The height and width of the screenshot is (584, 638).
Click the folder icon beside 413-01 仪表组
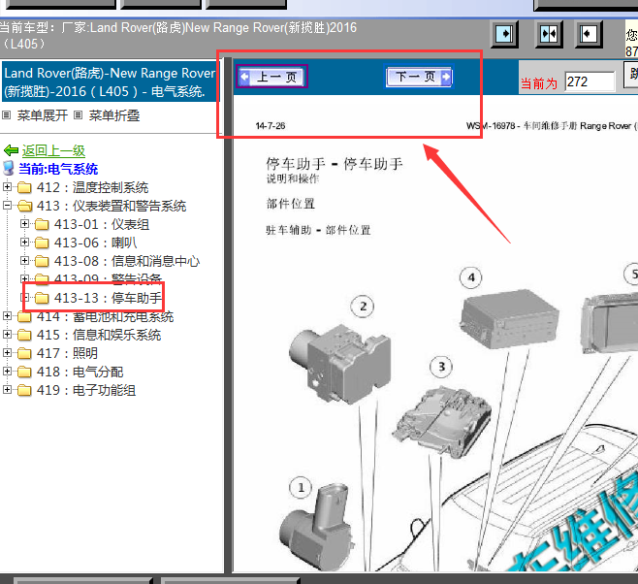pyautogui.click(x=42, y=224)
